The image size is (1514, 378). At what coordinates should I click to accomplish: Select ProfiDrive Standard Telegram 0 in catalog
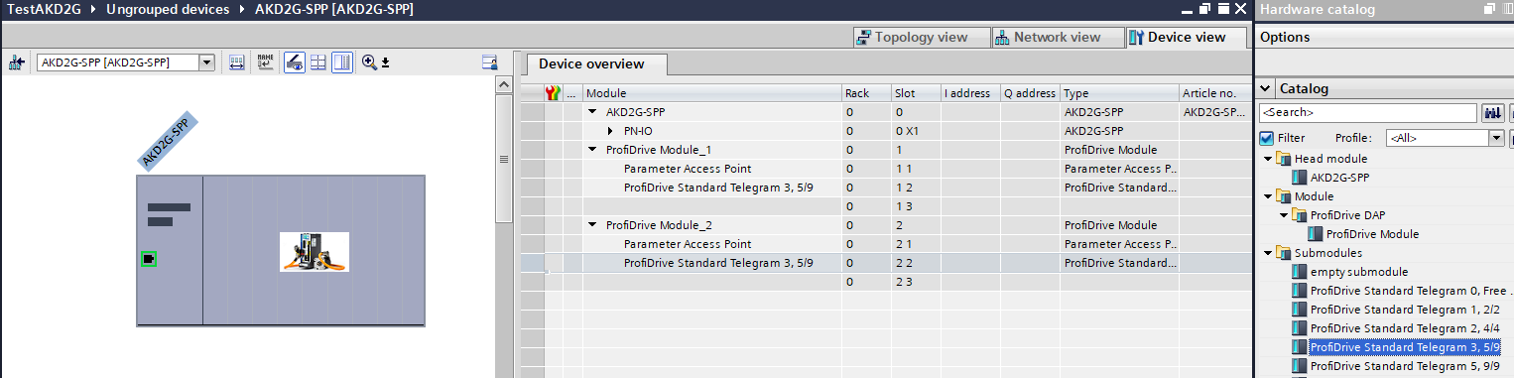[x=1402, y=291]
